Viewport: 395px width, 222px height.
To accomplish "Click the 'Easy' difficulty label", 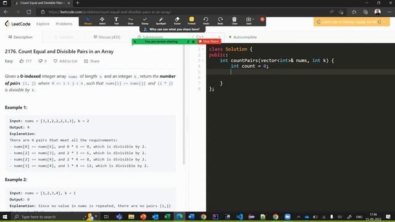I will [x=9, y=61].
